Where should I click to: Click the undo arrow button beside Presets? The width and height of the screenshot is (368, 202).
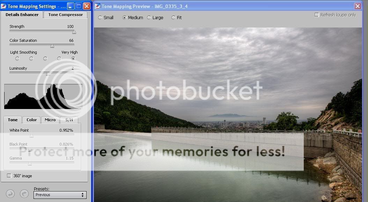point(10,194)
